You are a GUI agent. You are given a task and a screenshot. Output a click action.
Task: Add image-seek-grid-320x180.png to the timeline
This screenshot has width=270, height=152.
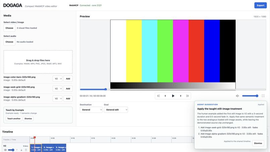68,89
